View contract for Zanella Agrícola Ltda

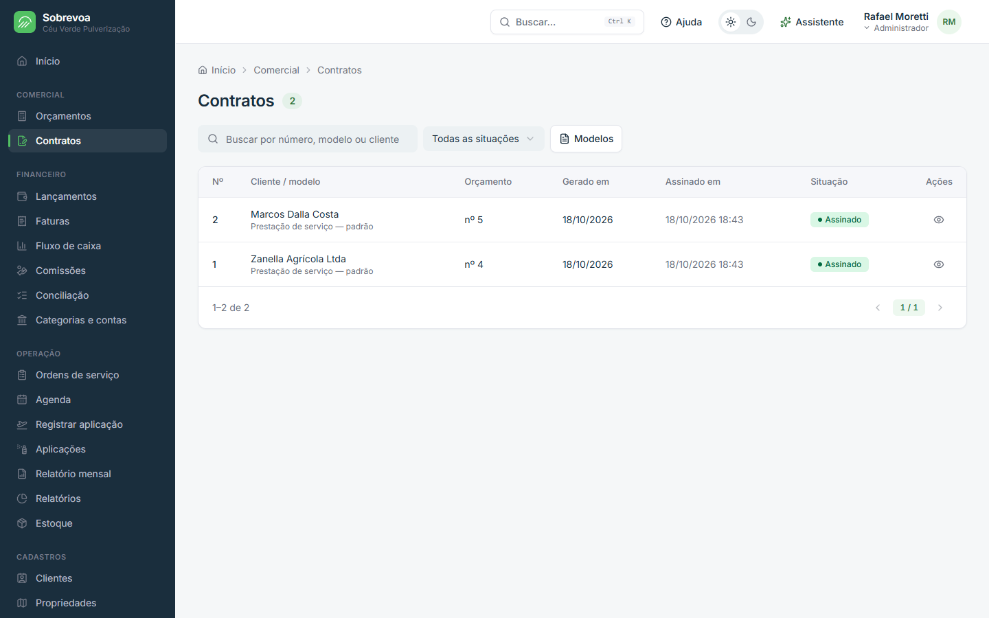[939, 264]
